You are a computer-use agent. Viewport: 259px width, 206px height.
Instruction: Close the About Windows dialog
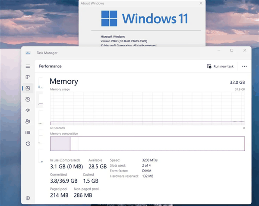[201, 3]
